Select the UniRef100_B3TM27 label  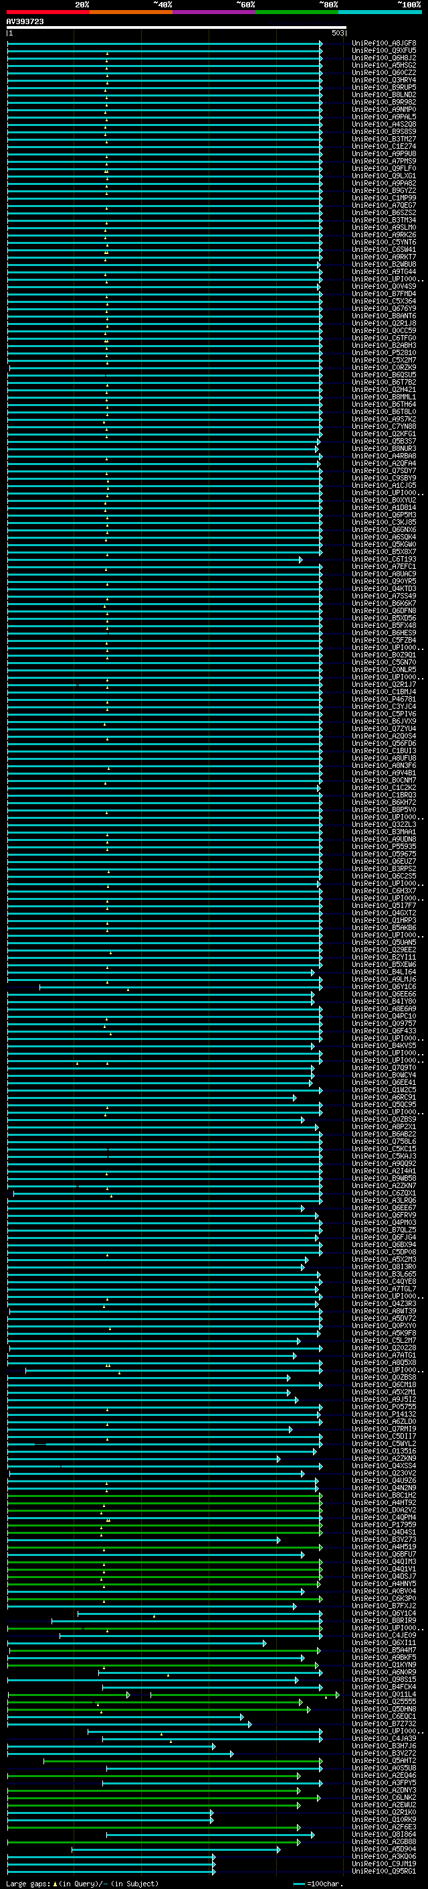pyautogui.click(x=384, y=139)
